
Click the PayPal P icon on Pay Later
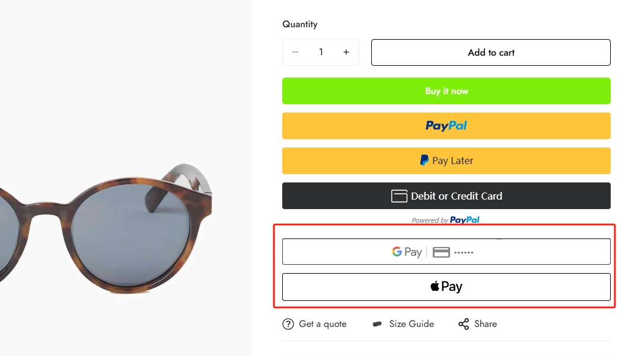tap(425, 161)
